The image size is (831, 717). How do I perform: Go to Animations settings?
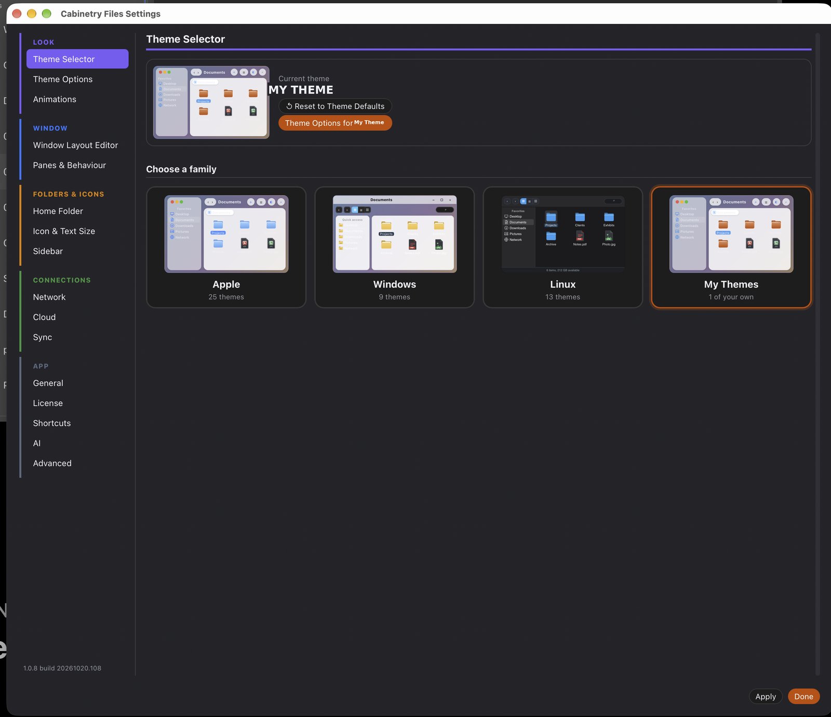[x=77, y=99]
